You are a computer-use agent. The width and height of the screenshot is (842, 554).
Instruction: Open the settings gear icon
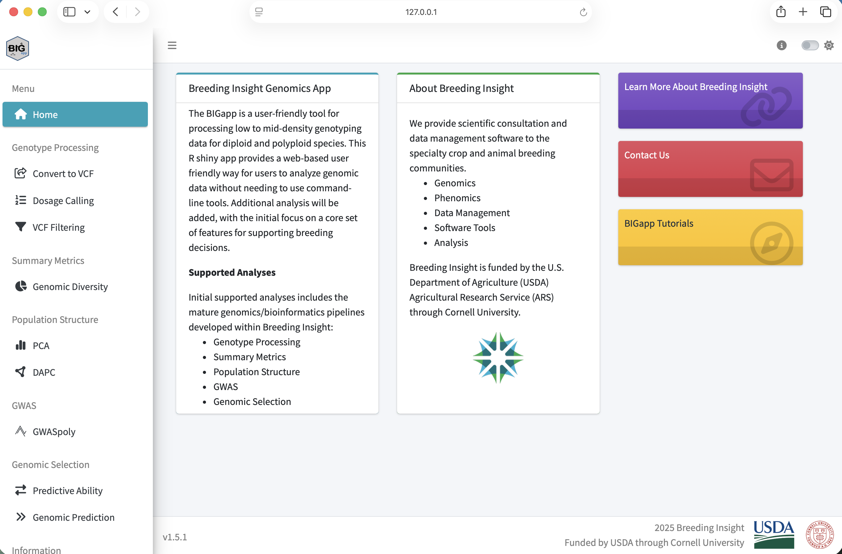click(829, 45)
